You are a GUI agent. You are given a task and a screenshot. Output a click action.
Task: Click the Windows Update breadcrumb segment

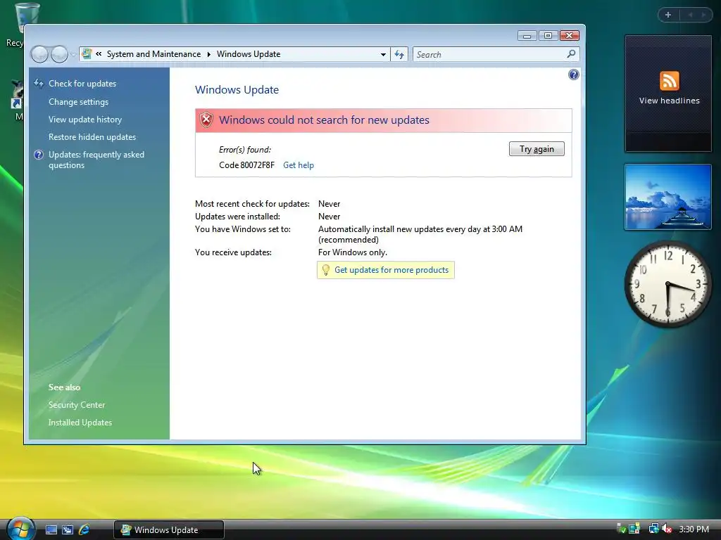pos(249,54)
